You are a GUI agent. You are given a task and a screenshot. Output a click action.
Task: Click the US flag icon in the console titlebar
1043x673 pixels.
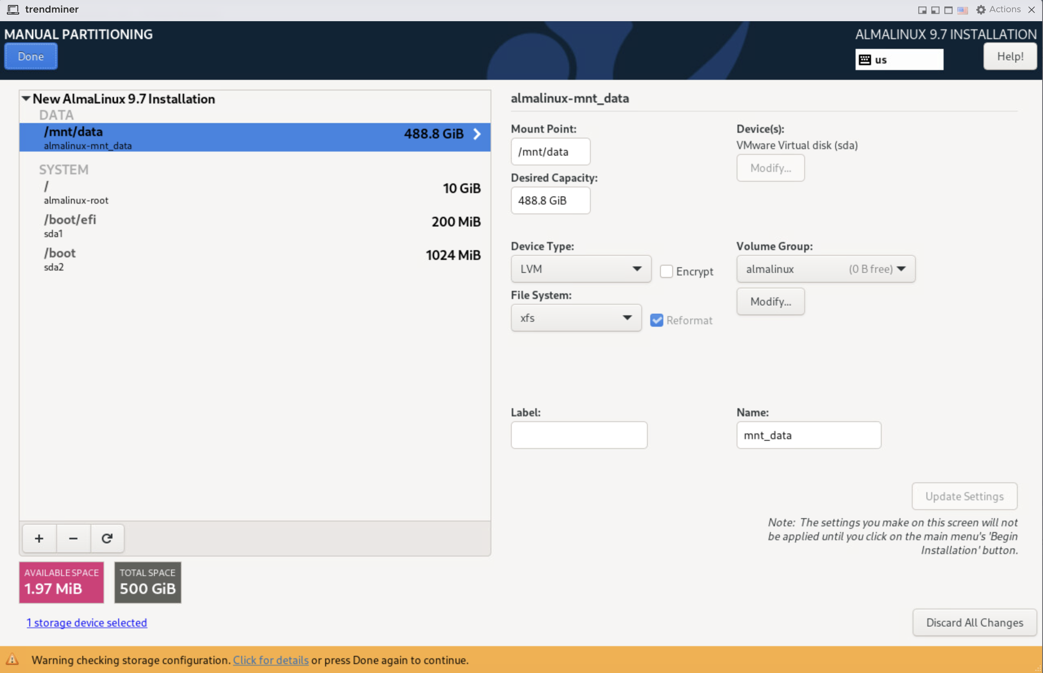tap(963, 9)
